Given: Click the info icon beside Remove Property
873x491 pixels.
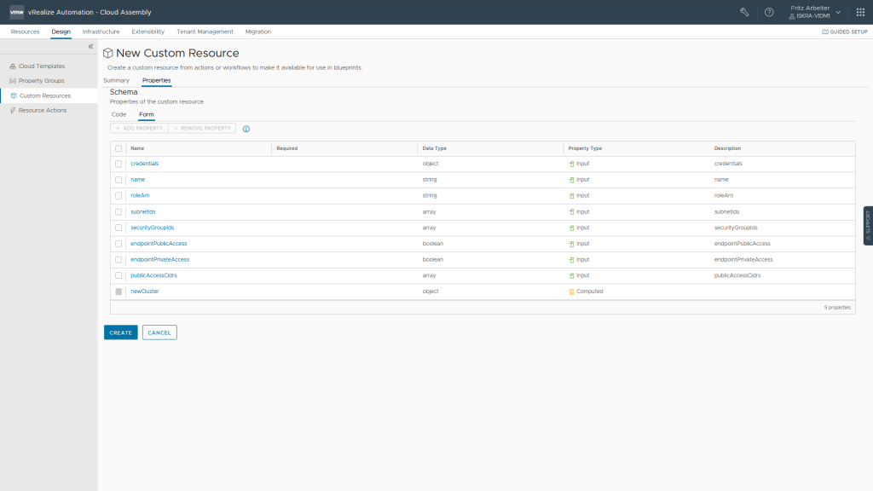Looking at the screenshot, I should [x=246, y=129].
